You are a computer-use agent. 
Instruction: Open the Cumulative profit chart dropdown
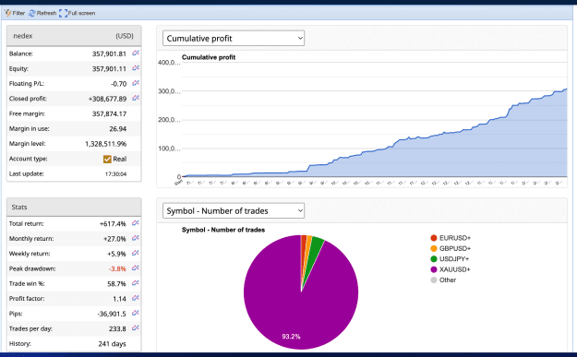click(234, 38)
